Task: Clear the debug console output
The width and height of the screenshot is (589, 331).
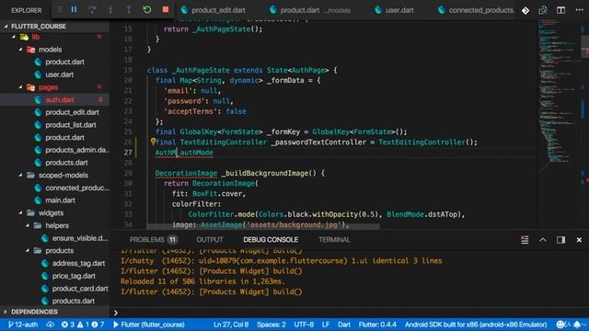Action: pos(525,240)
